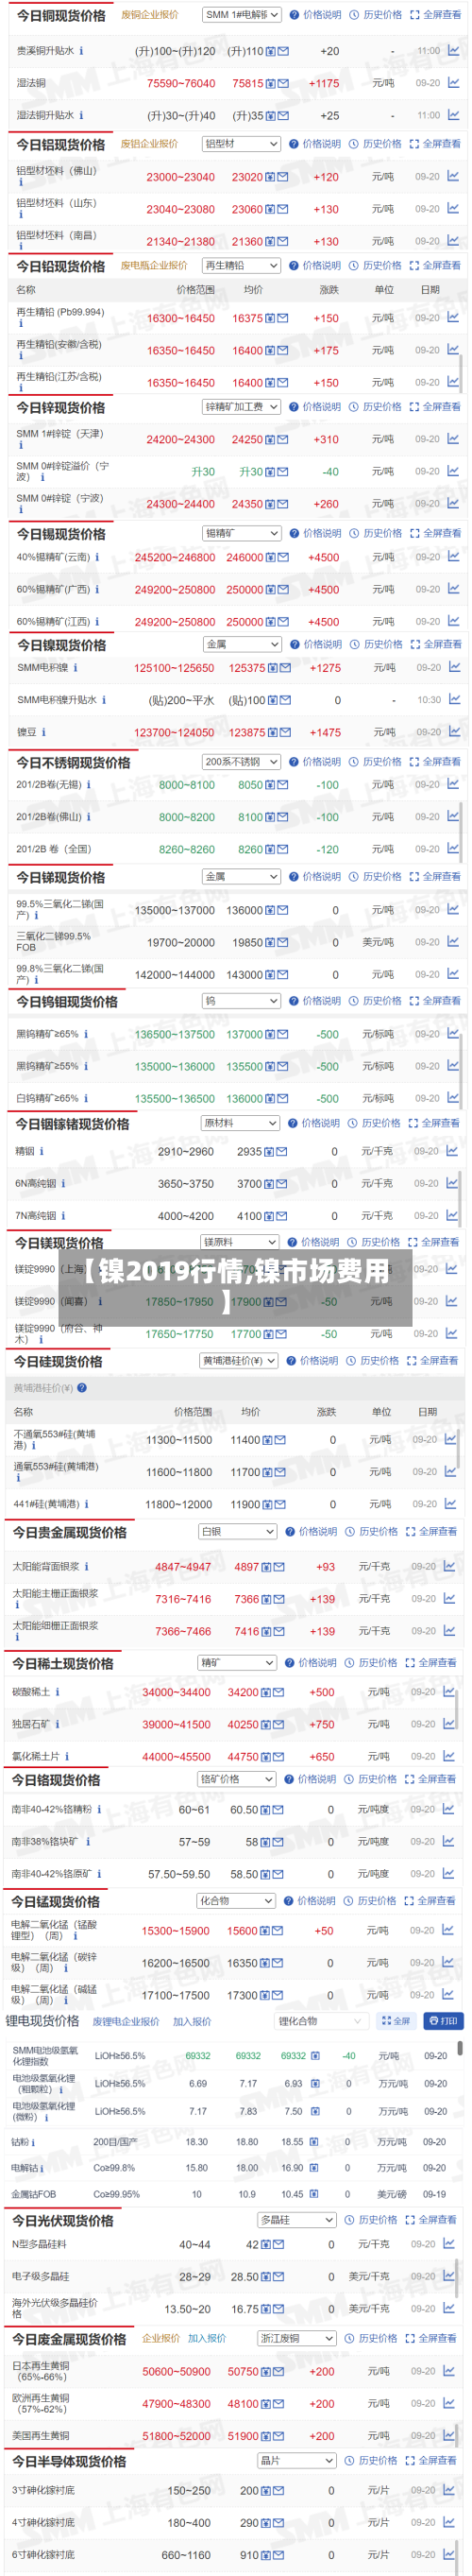Click the chart icon for 精铟 row
This screenshot has height=2576, width=472.
pyautogui.click(x=452, y=1151)
